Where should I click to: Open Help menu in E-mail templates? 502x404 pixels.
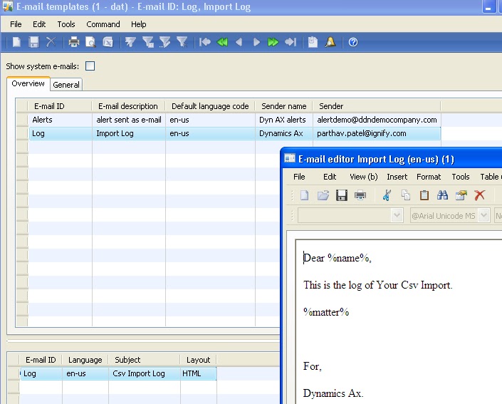(x=138, y=24)
